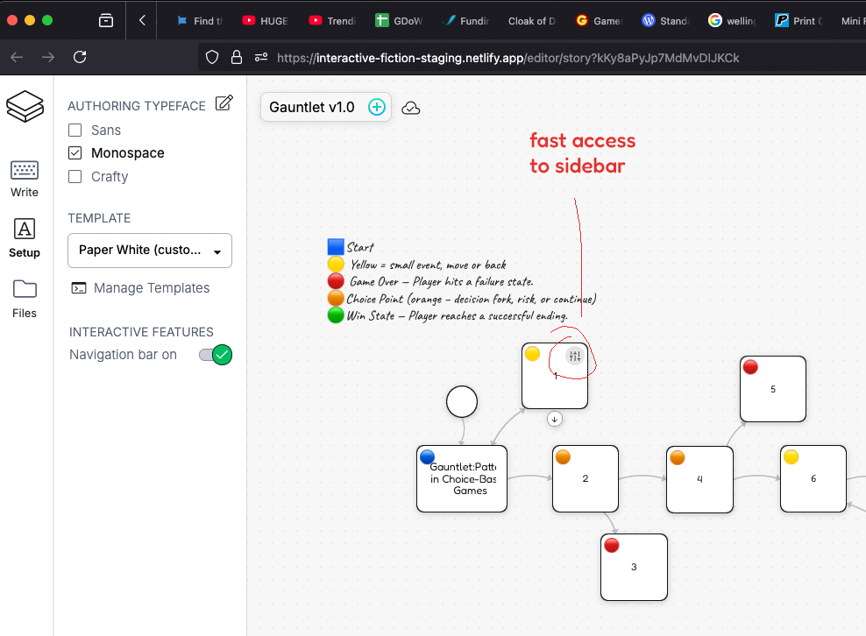Click the red dot on node 5
This screenshot has height=636, width=866.
pyautogui.click(x=750, y=366)
